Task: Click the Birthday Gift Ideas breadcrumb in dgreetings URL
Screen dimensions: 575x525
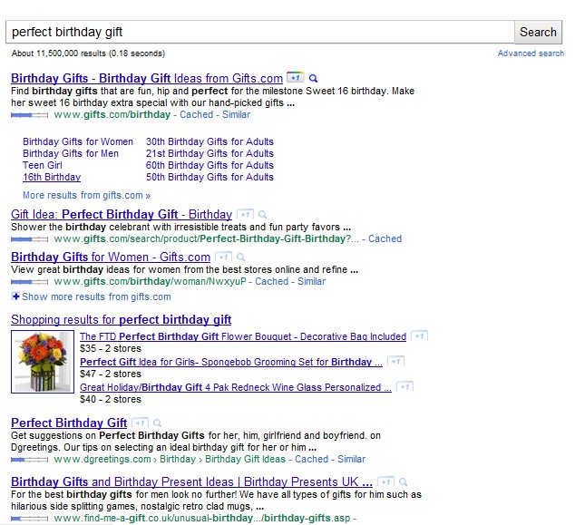Action: pos(245,459)
